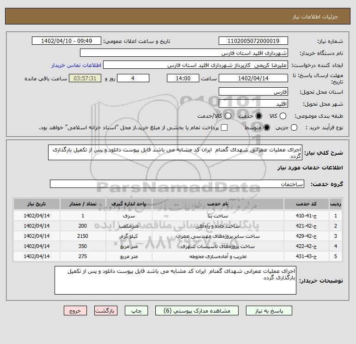Image resolution: width=356 pixels, height=344 pixels.
Task: Click the پاسخ به نیاز button
Action: 269,311
